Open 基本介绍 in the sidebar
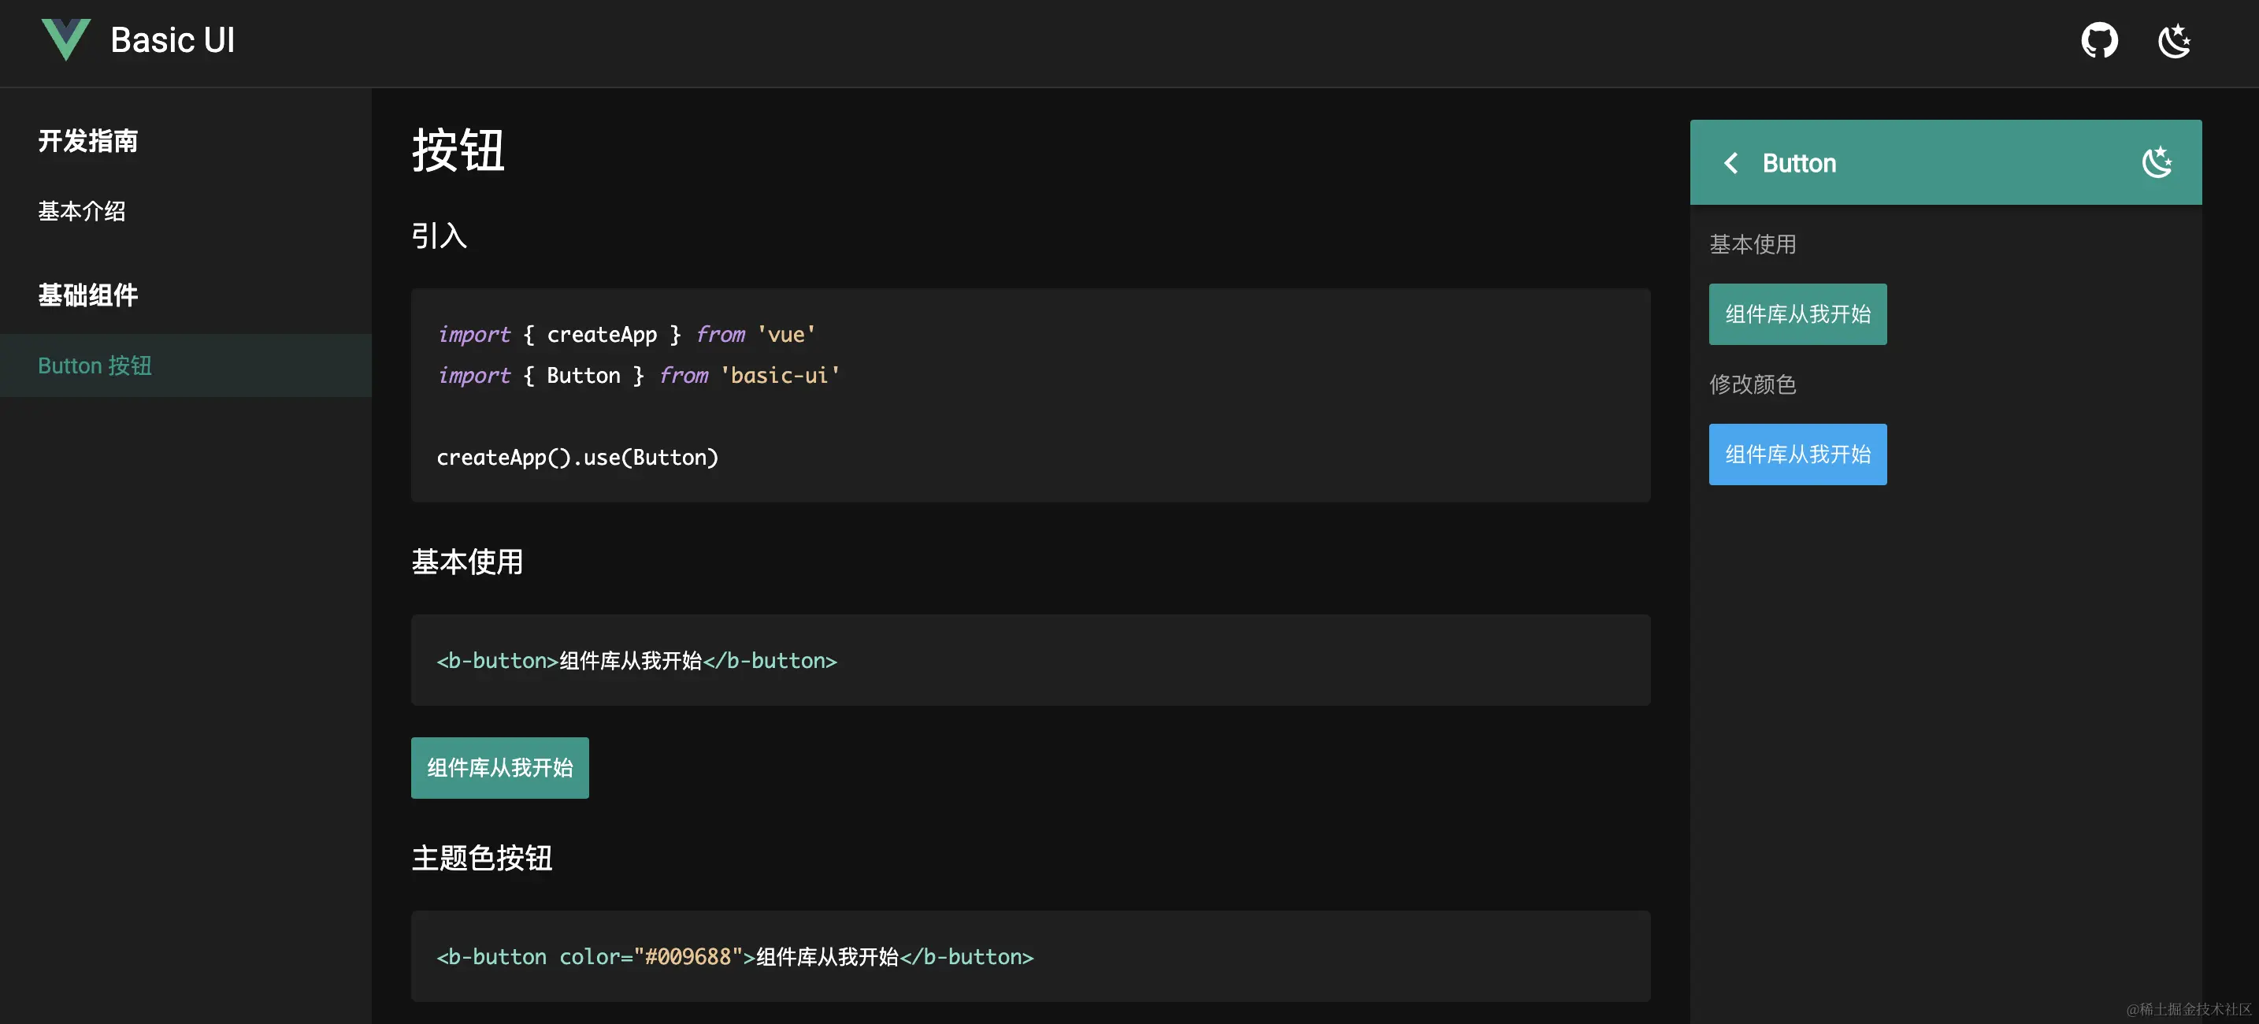This screenshot has width=2259, height=1024. tap(82, 211)
